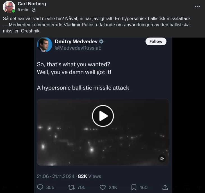Click the retweet arrows icon
The width and height of the screenshot is (205, 193).
pyautogui.click(x=71, y=187)
